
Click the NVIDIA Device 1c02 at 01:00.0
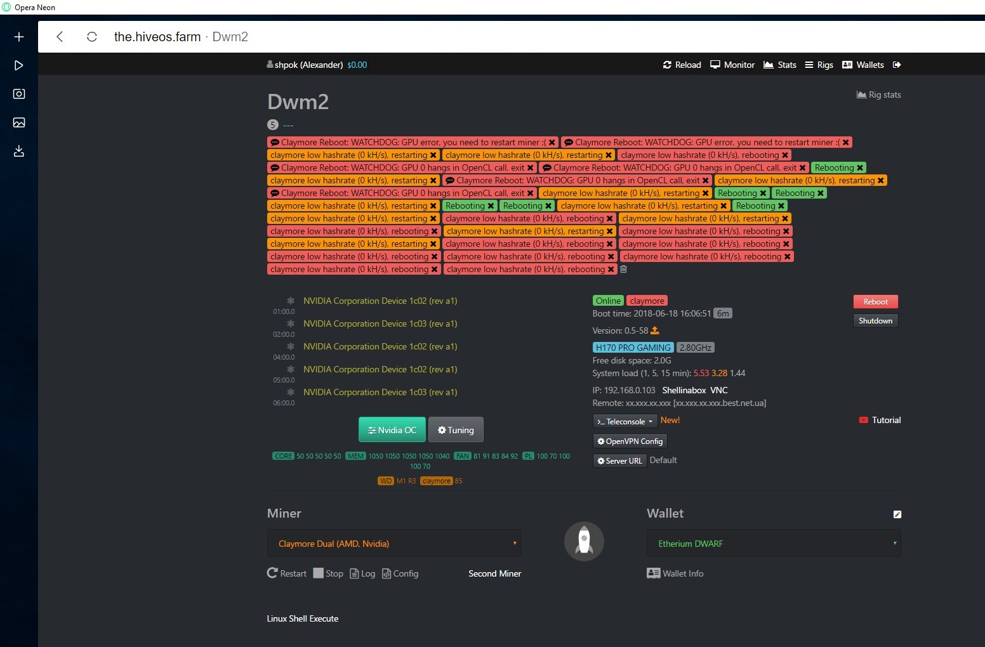pyautogui.click(x=380, y=301)
